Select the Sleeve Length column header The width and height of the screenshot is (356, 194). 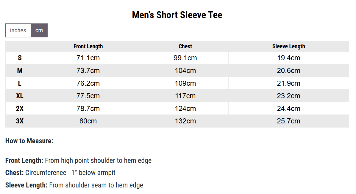pos(288,46)
